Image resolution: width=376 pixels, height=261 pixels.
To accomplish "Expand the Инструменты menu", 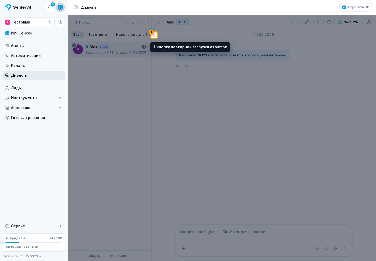I will click(34, 98).
